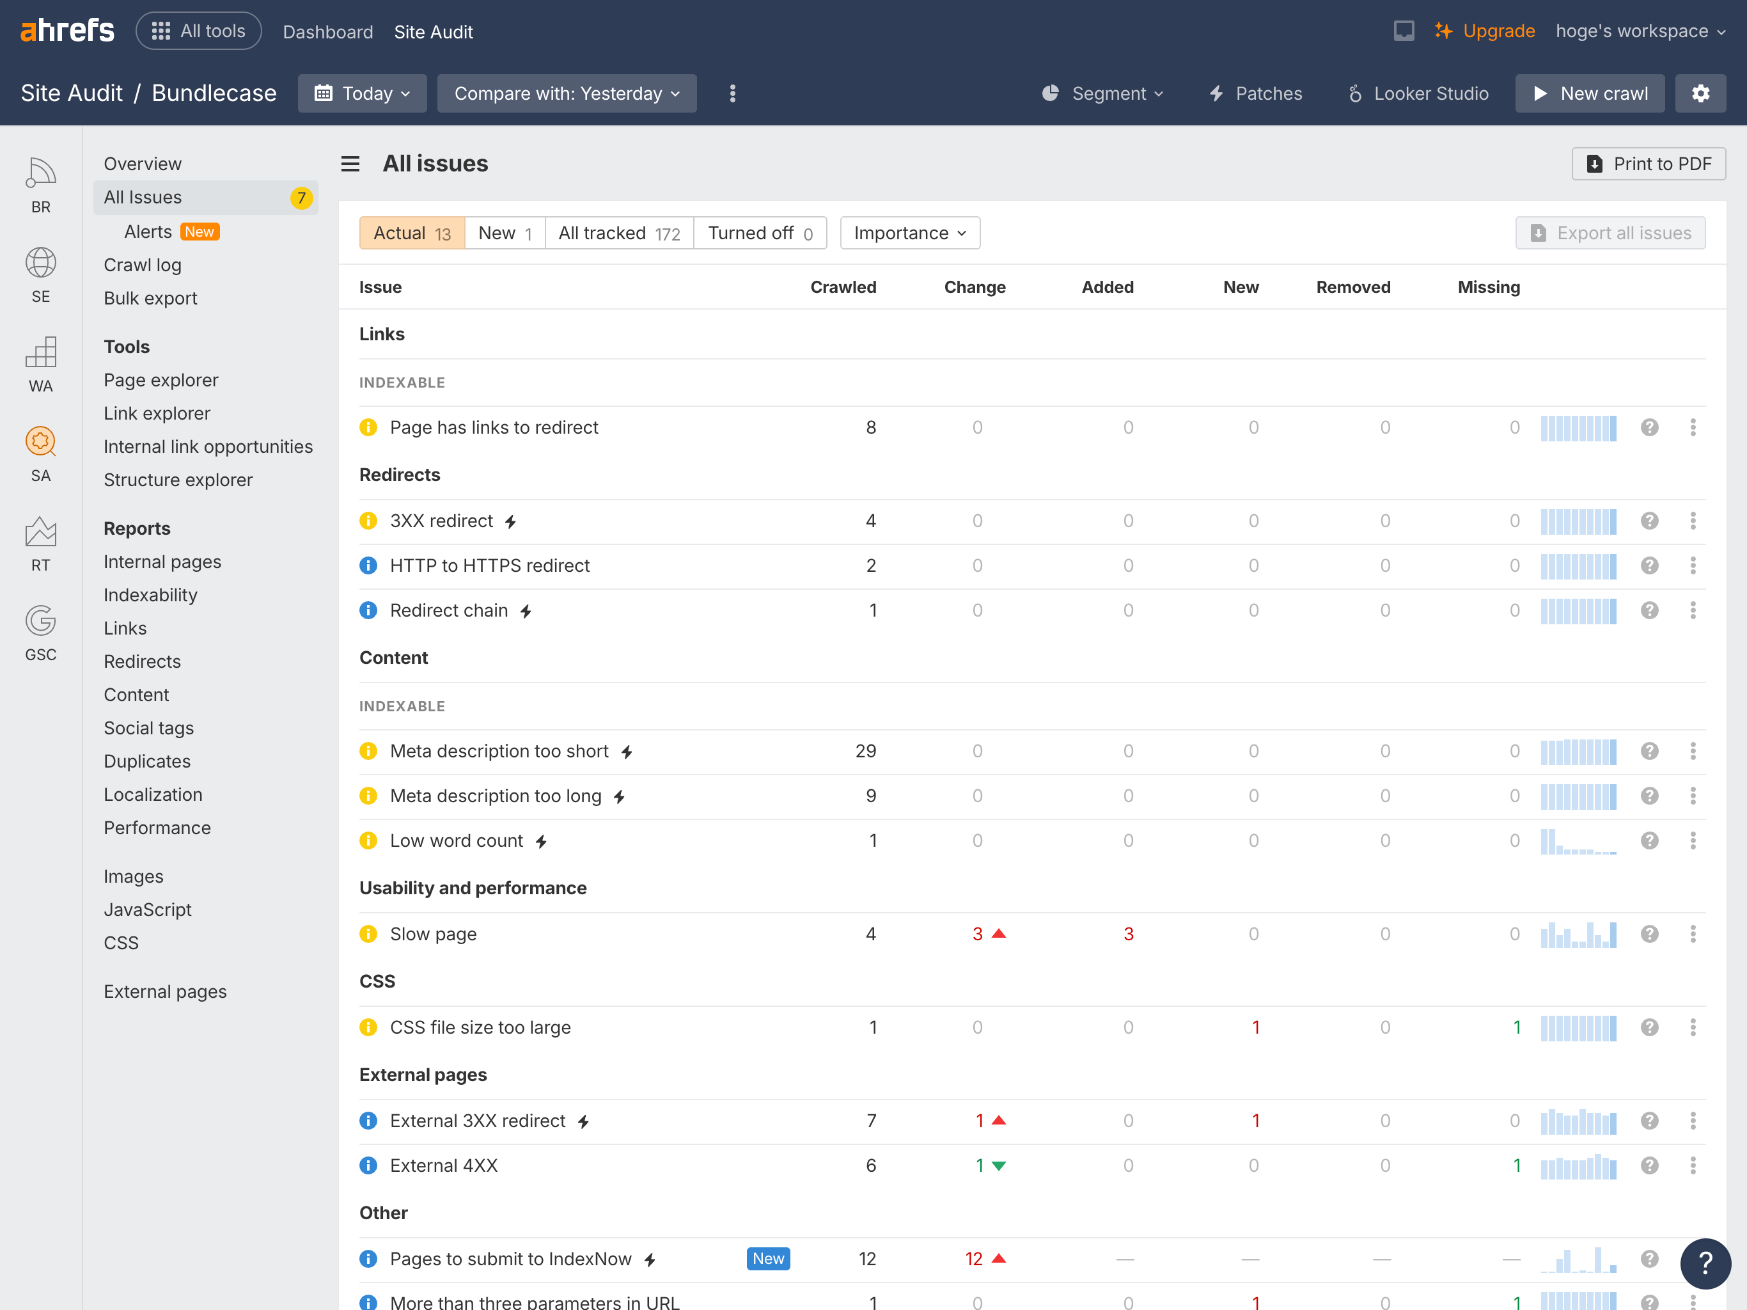Viewport: 1747px width, 1310px height.
Task: Open the Importance filter dropdown
Action: [x=909, y=233]
